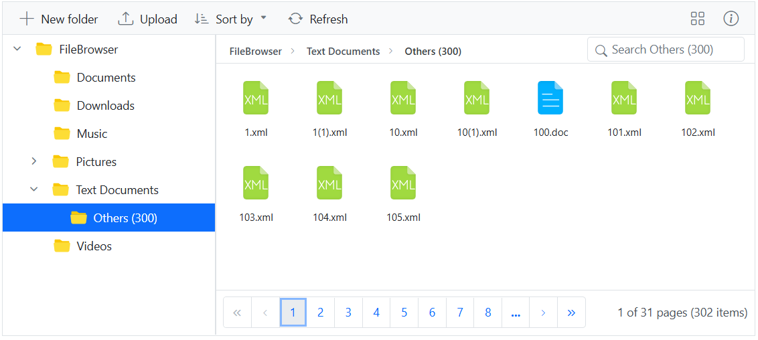Refresh the file list
Viewport: 758px width, 340px height.
[317, 19]
